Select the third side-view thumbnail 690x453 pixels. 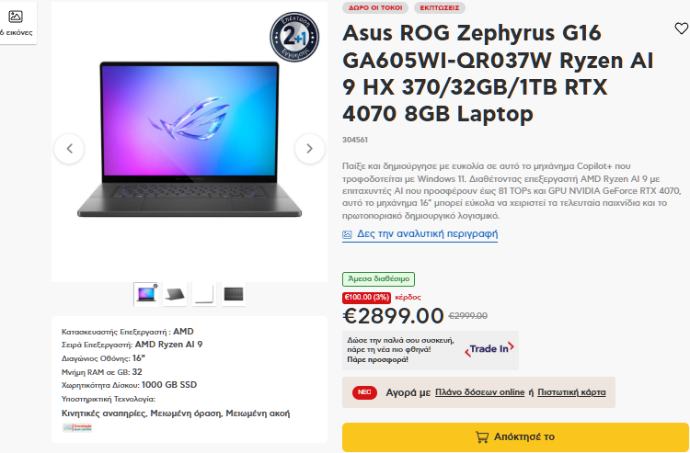(x=204, y=294)
